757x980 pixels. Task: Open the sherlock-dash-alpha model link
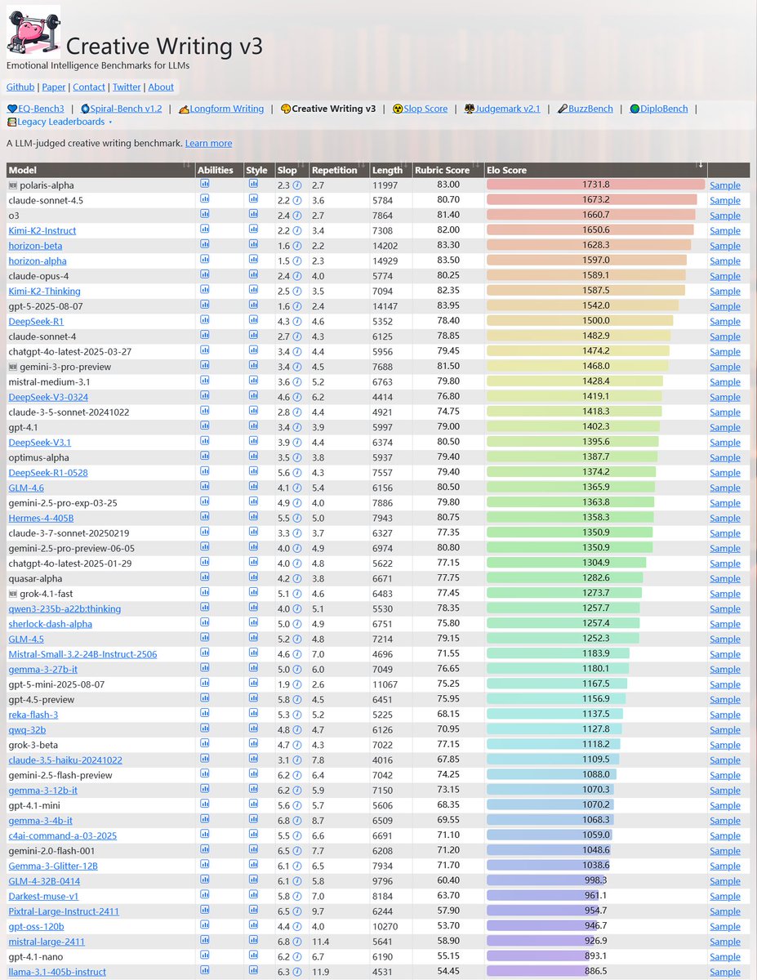(x=50, y=624)
